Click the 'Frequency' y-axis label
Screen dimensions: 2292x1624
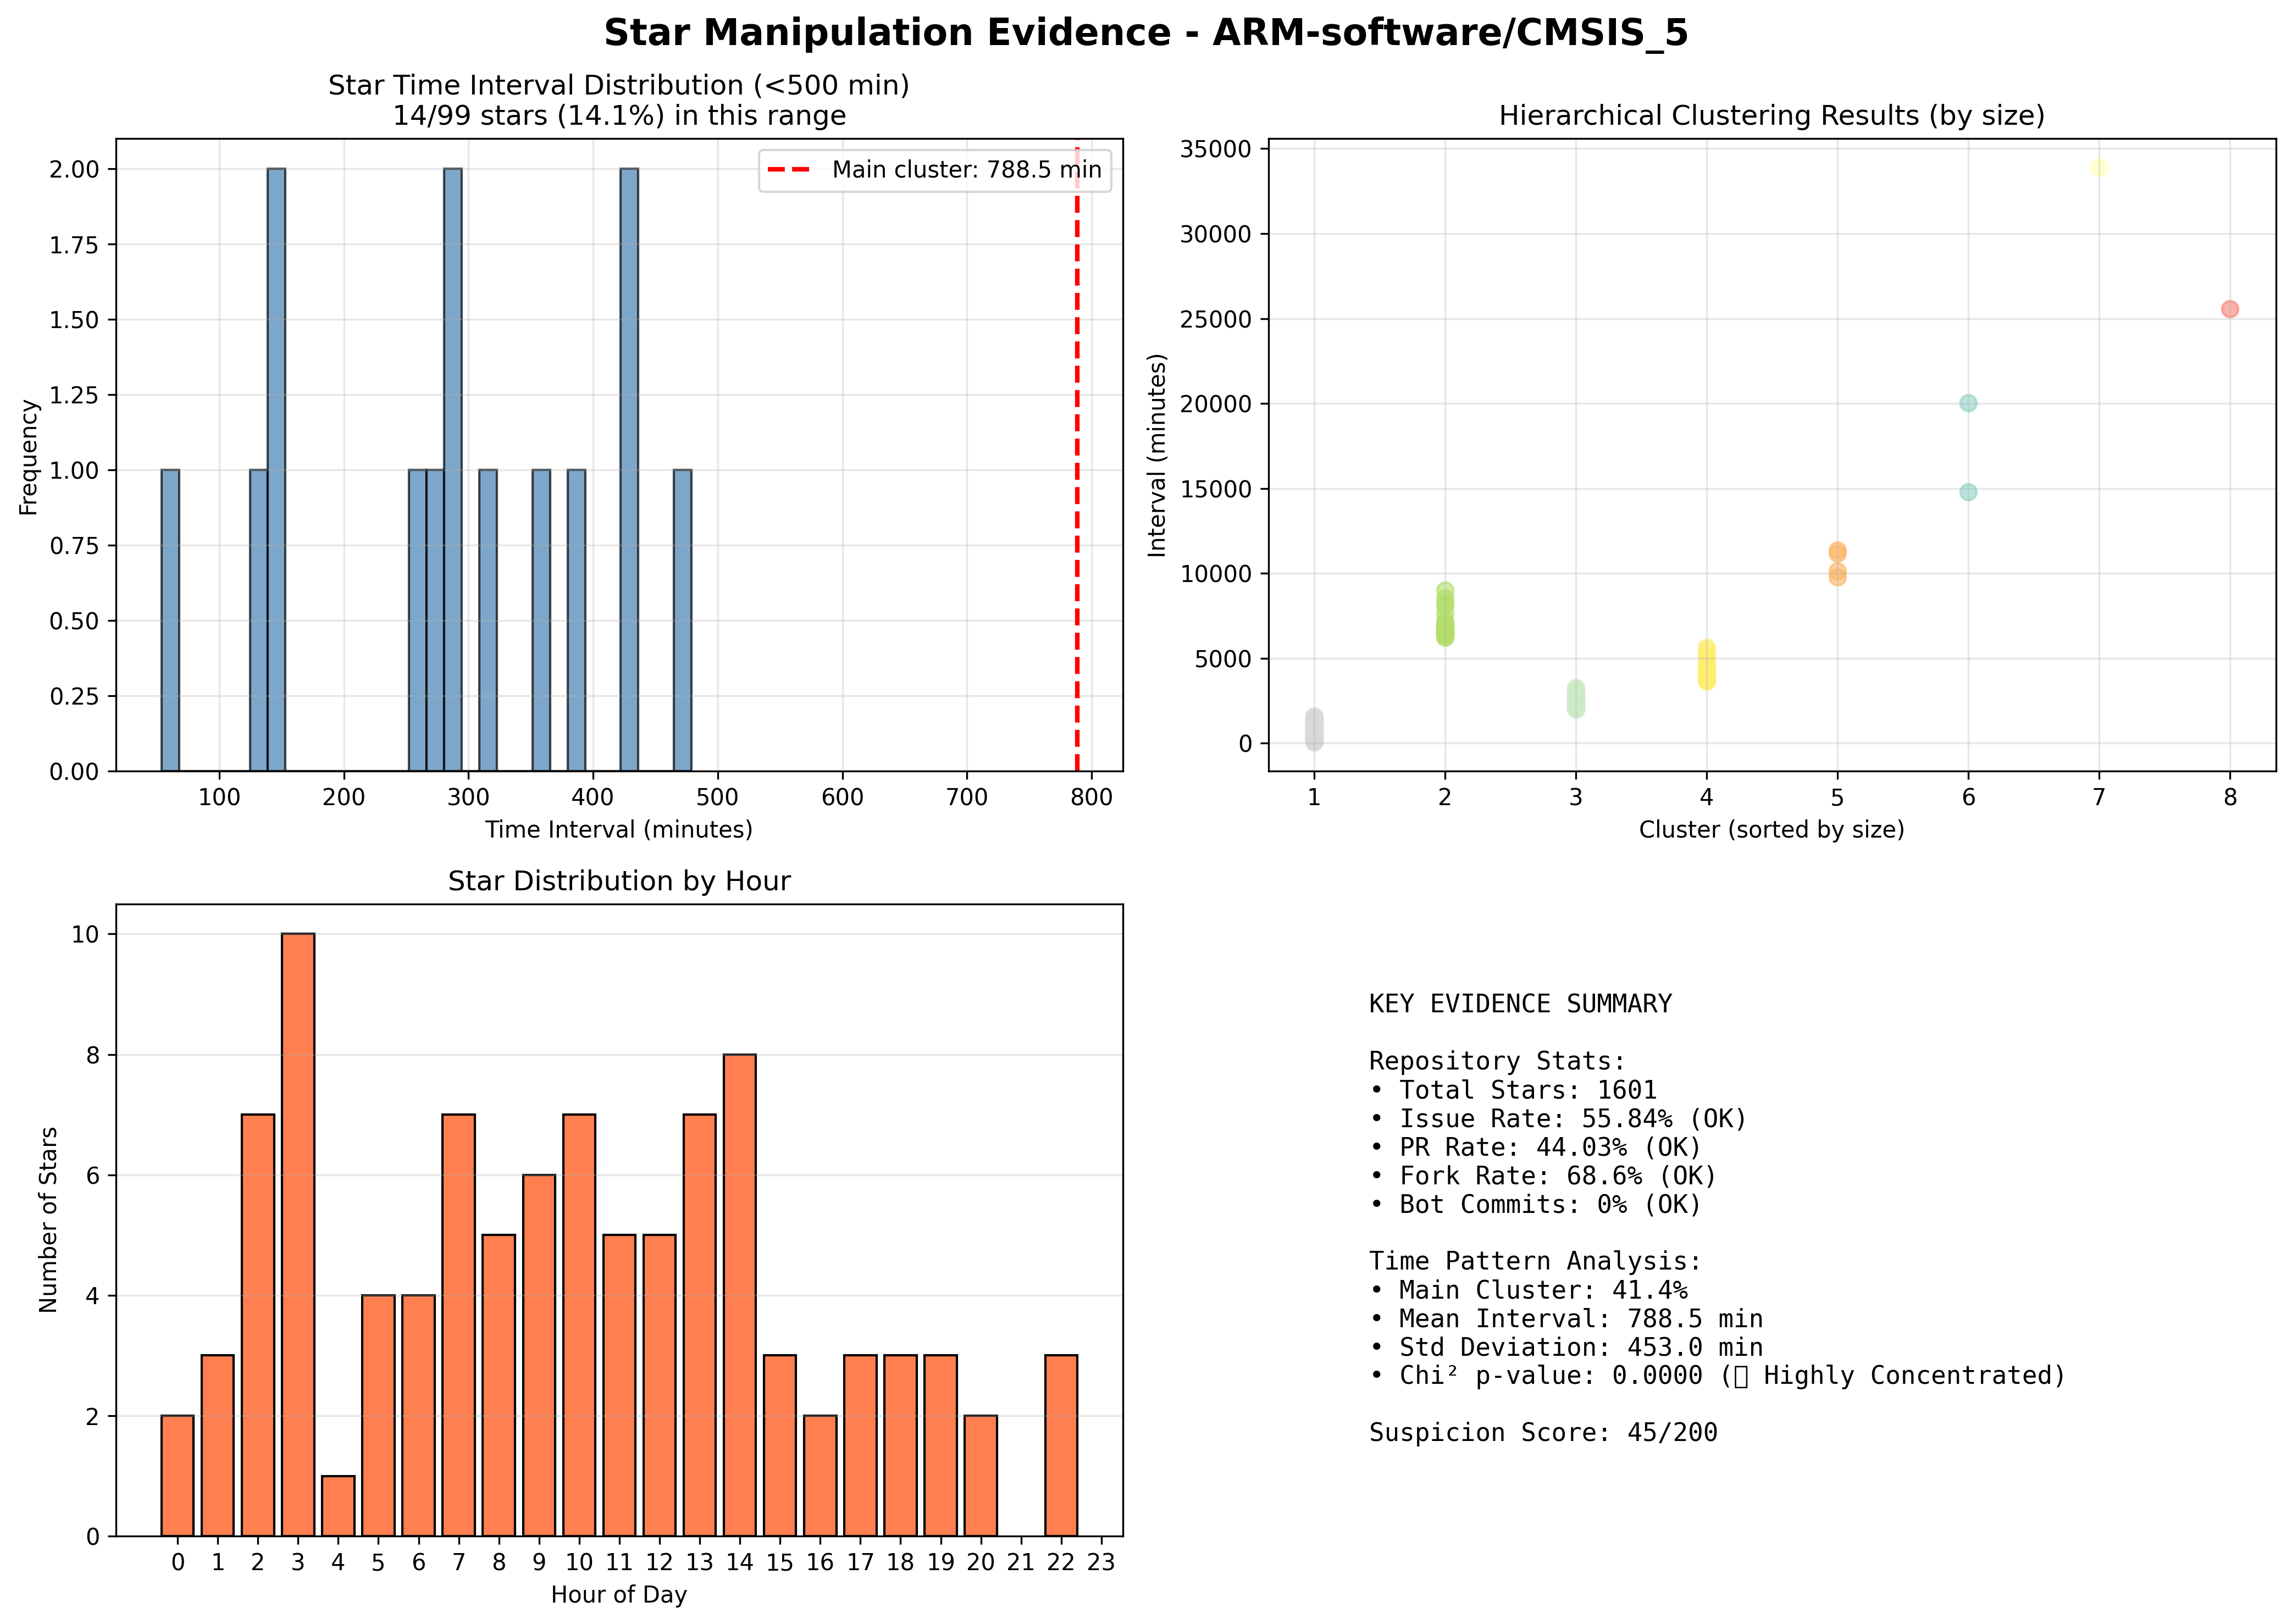click(28, 457)
